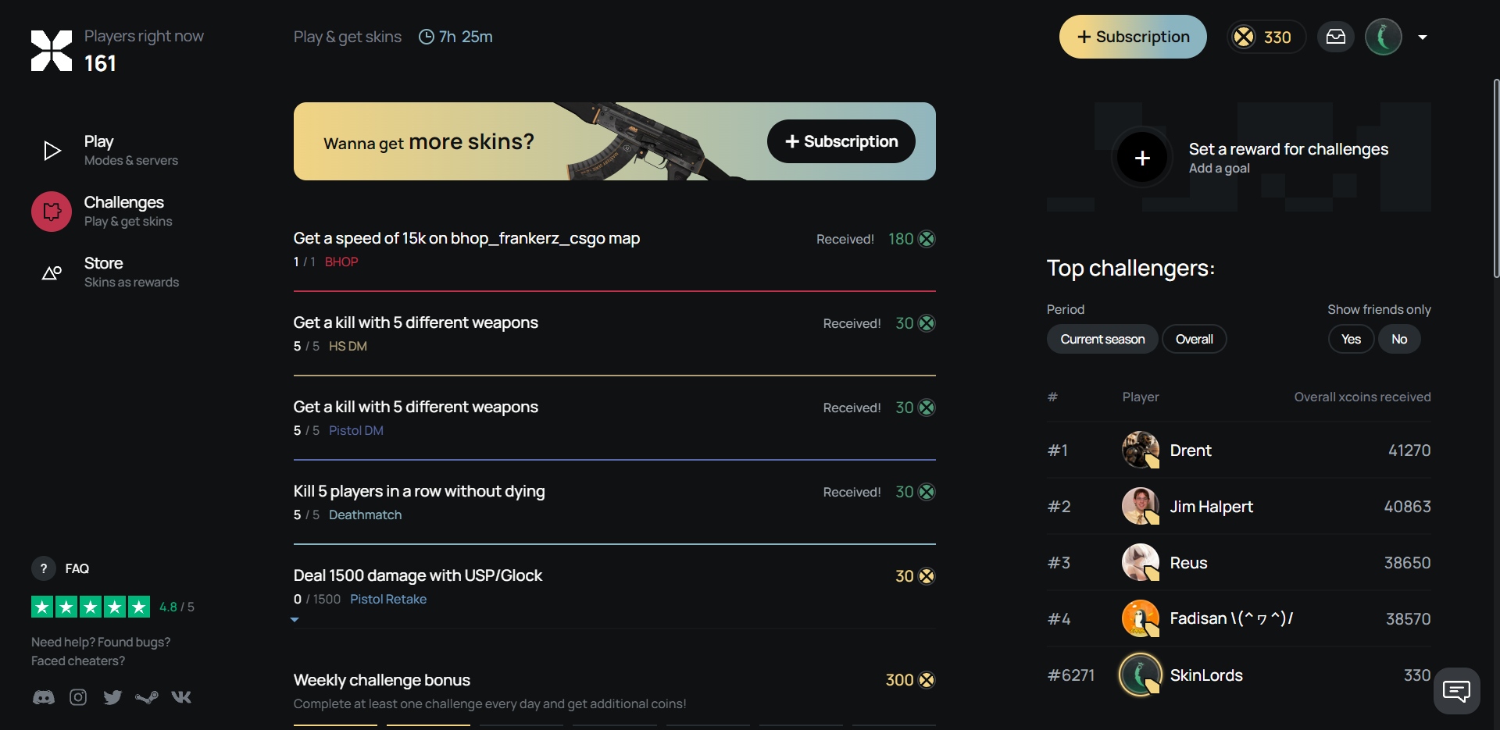Click the black Subscription button in banner
This screenshot has height=730, width=1500.
pos(841,141)
